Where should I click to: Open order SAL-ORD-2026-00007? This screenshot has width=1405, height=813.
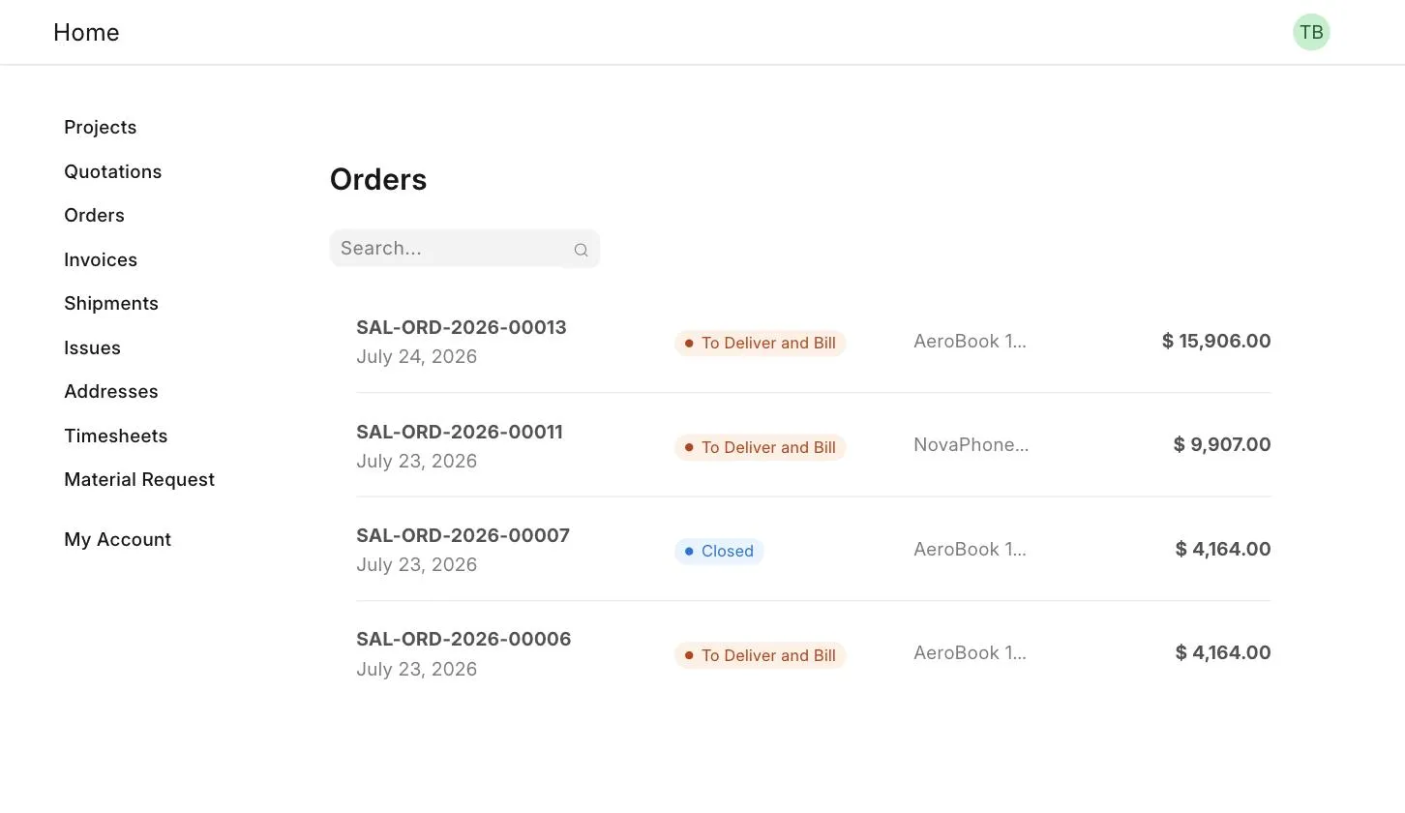(814, 549)
